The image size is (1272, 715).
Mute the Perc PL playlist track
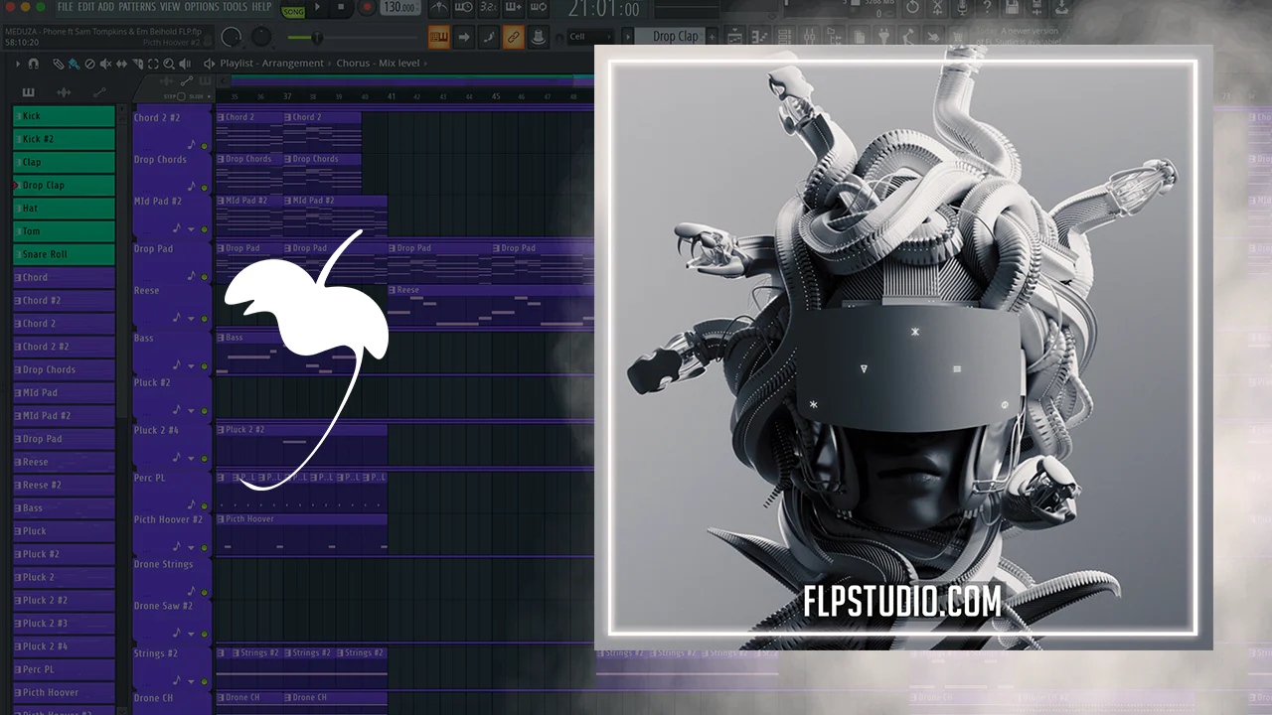[205, 506]
